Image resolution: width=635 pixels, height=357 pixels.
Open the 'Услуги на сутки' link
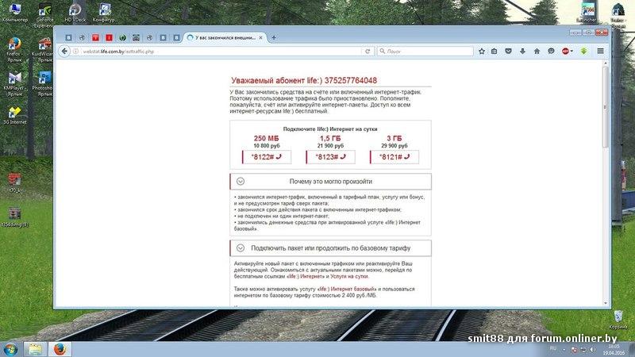(x=349, y=276)
